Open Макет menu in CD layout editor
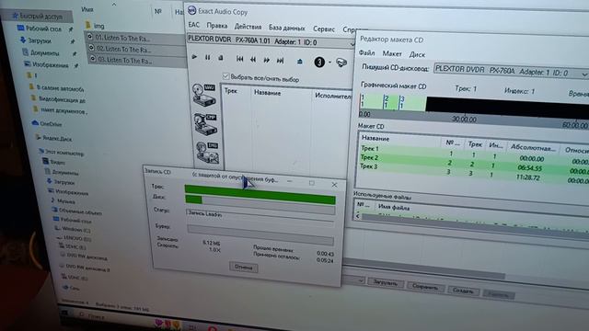589x331 pixels. pos(392,53)
